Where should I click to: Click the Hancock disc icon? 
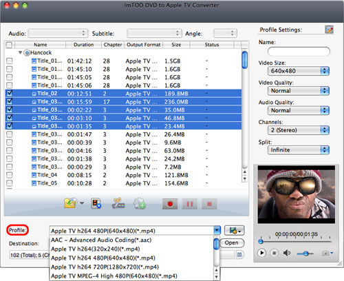[27, 53]
